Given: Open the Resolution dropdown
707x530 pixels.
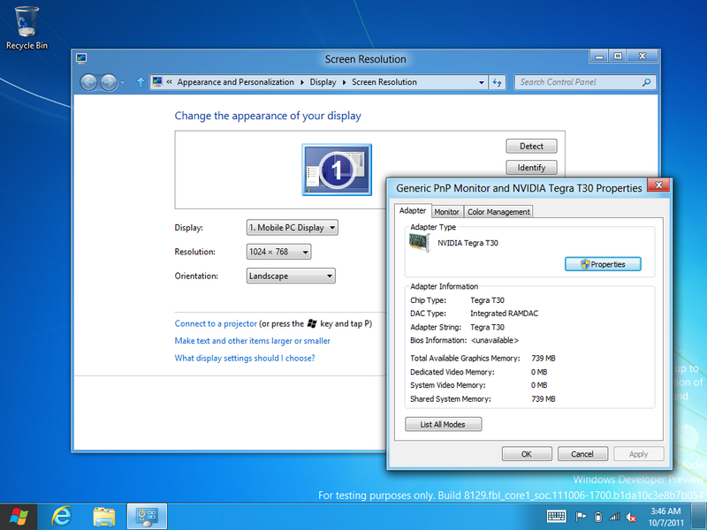Looking at the screenshot, I should click(279, 252).
